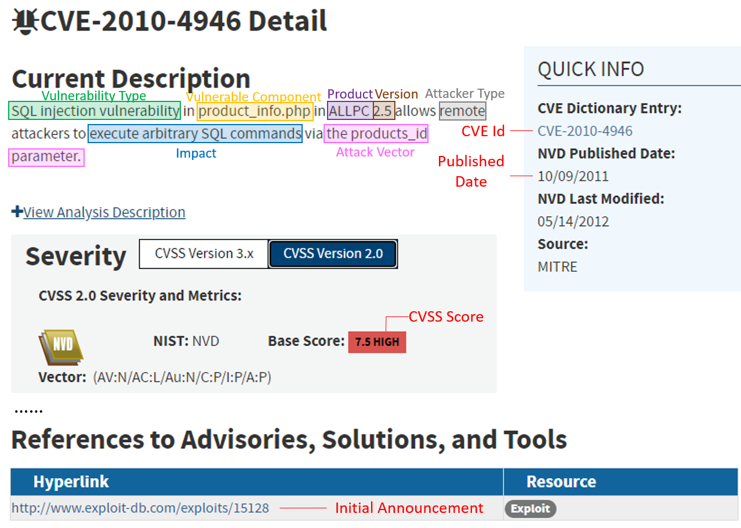Viewport: 741px width, 528px height.
Task: Click the Current Description heading
Action: point(131,79)
